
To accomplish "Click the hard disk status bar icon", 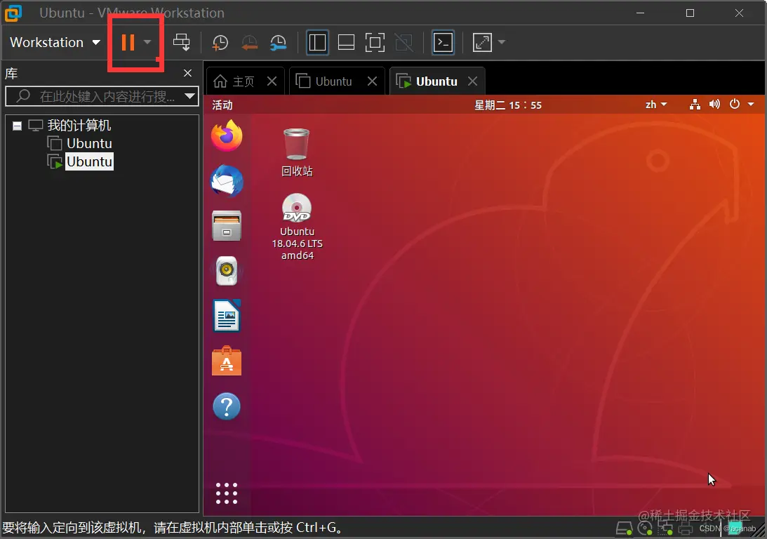I will [x=624, y=528].
